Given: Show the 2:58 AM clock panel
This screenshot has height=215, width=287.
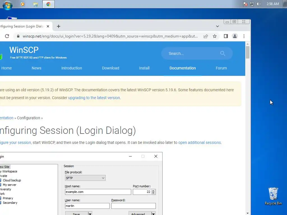Looking at the screenshot, I should pyautogui.click(x=272, y=4).
